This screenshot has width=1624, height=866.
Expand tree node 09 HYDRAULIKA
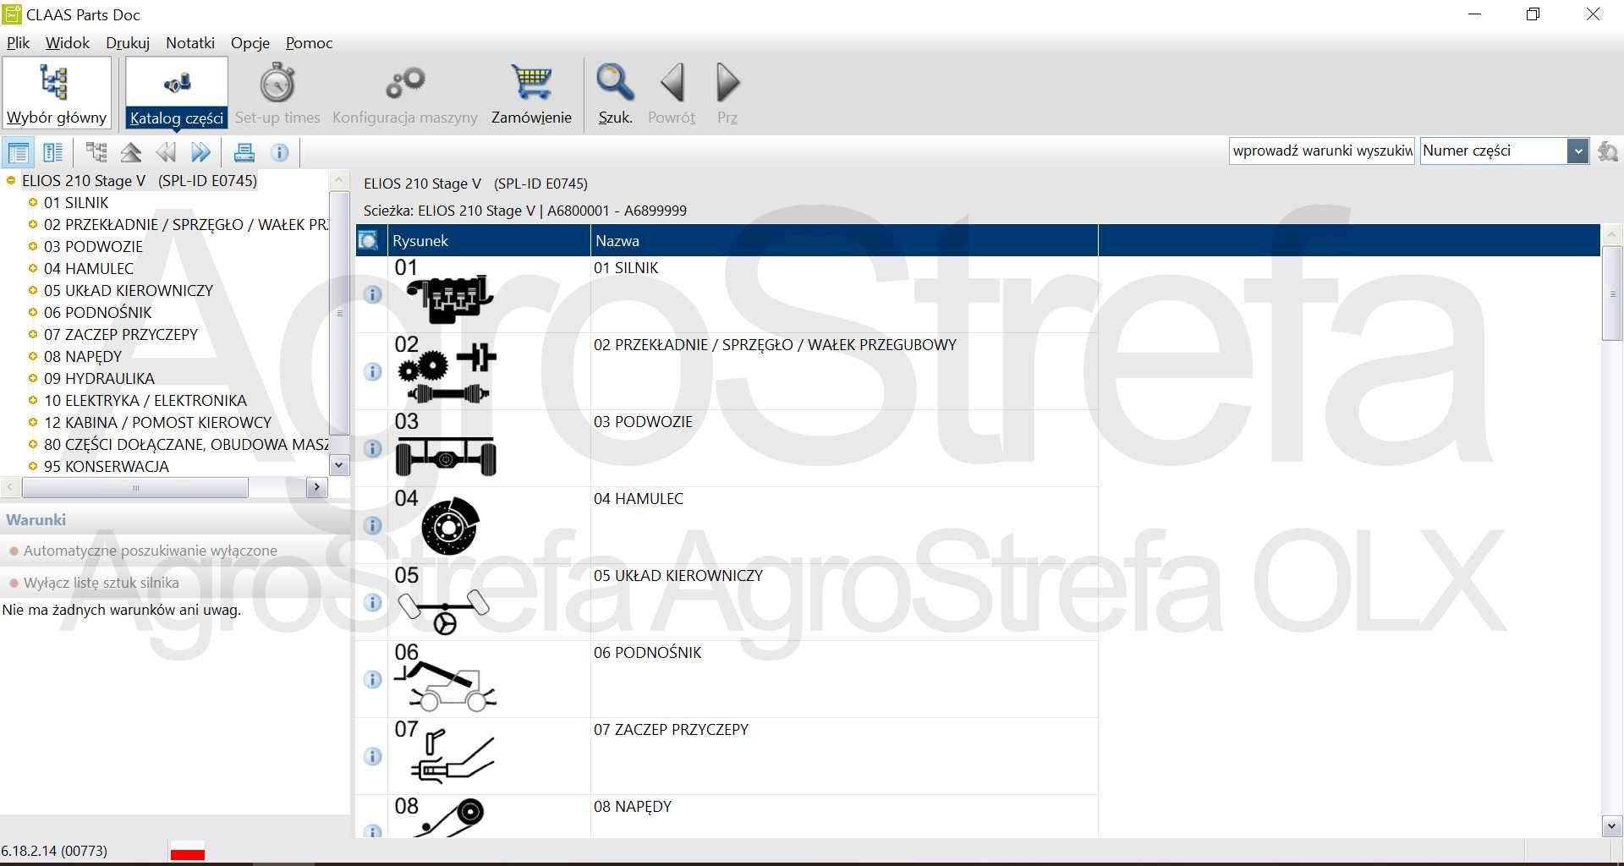33,378
